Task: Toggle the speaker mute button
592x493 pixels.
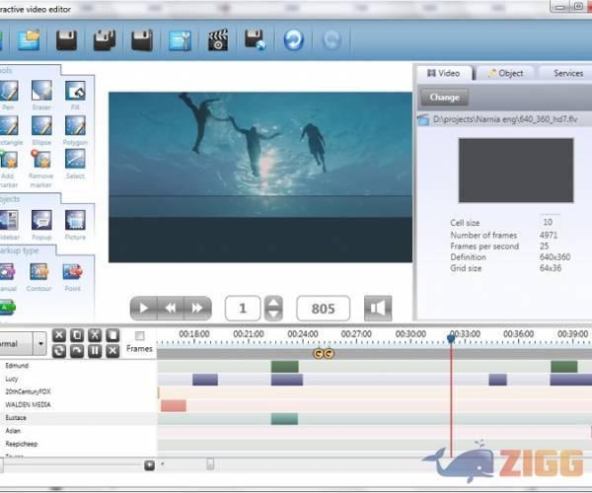Action: click(379, 309)
